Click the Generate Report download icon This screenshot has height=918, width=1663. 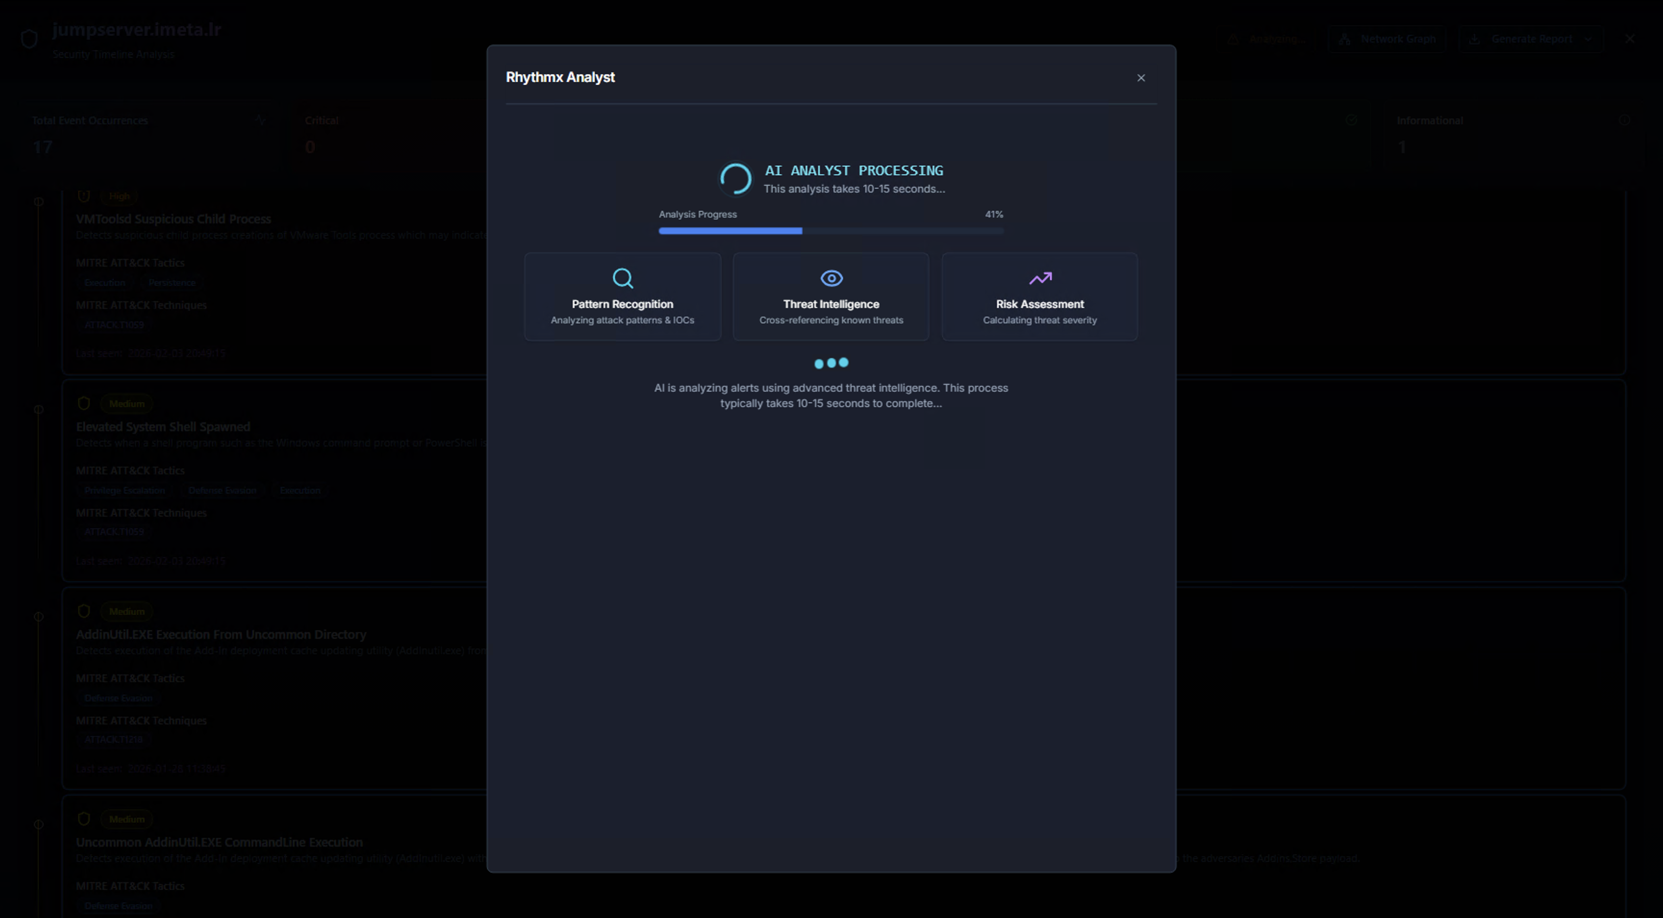tap(1475, 39)
